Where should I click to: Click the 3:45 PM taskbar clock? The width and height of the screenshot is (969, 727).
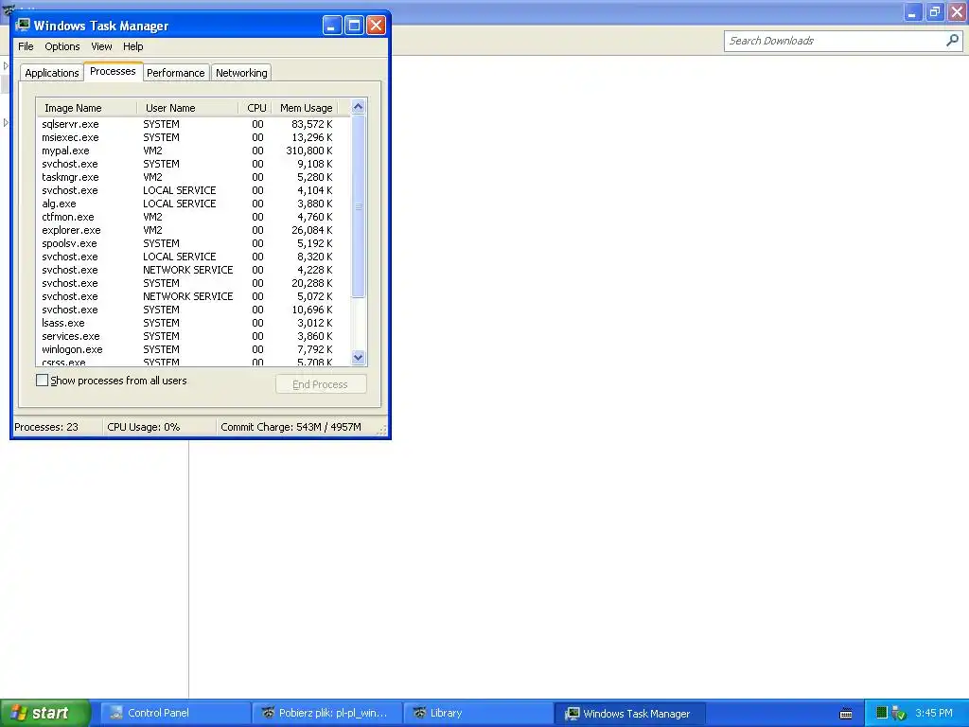(x=934, y=713)
